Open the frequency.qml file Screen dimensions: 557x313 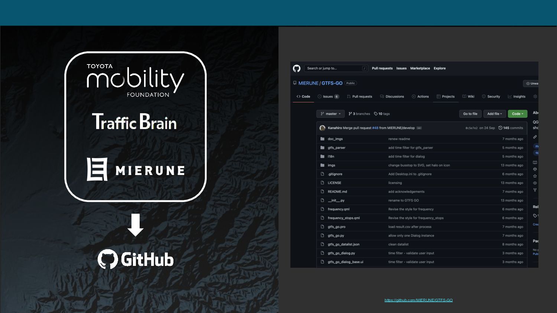[339, 209]
